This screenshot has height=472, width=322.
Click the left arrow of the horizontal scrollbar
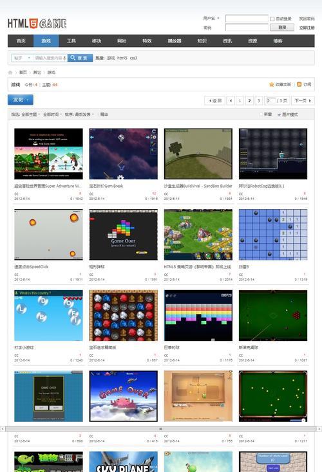pyautogui.click(x=3, y=429)
